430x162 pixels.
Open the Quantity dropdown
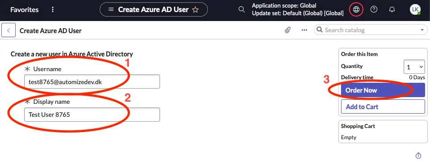coord(414,67)
